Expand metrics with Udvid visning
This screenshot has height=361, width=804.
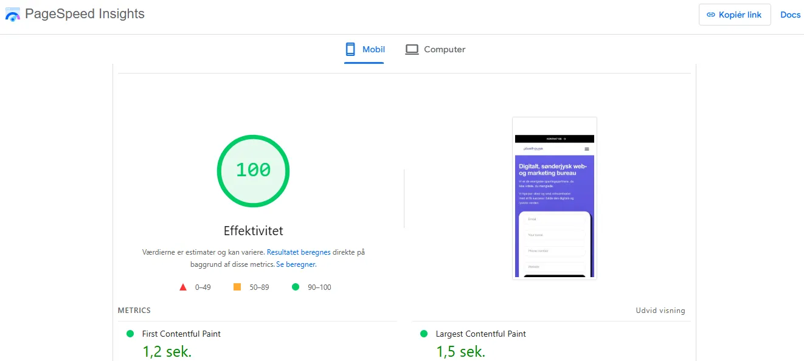pos(660,311)
